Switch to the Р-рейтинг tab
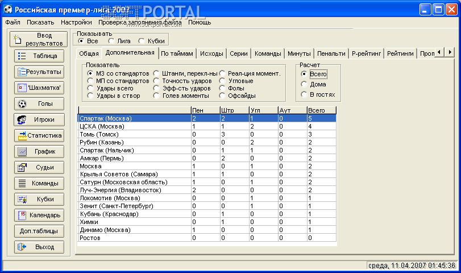The width and height of the screenshot is (461, 273). tap(366, 53)
